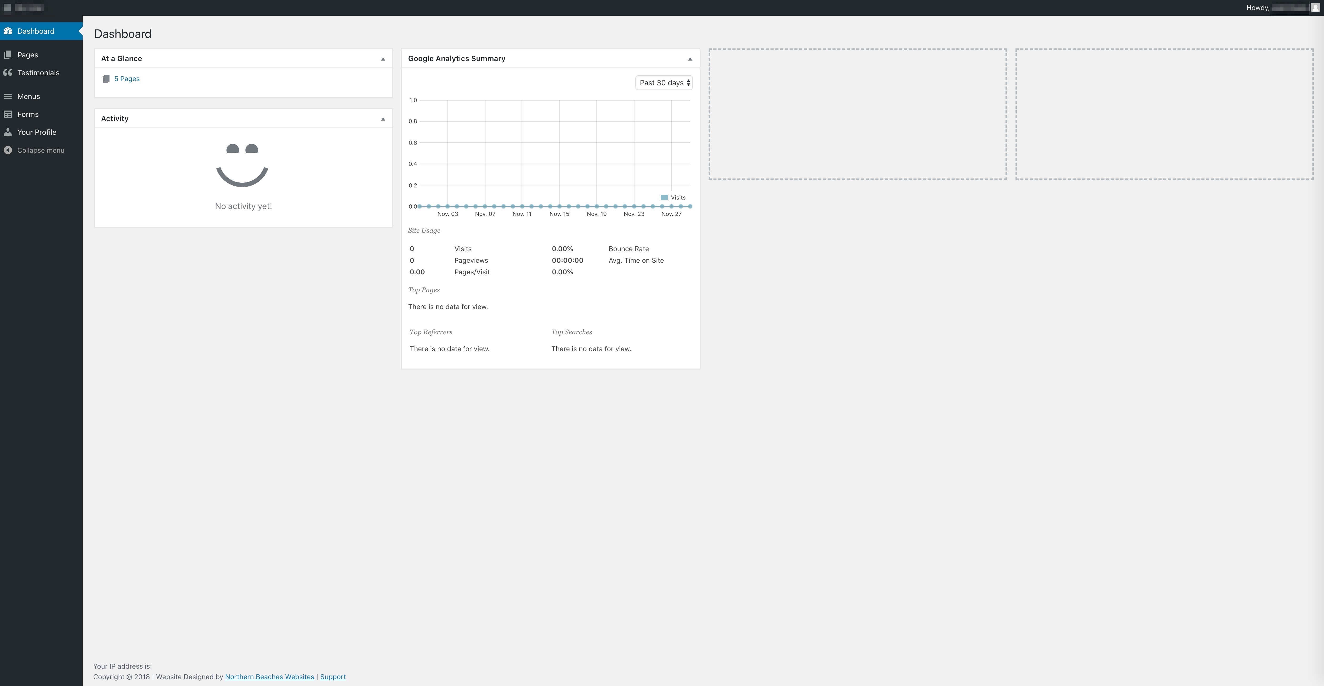Click the Visits legend color swatch

pos(664,197)
